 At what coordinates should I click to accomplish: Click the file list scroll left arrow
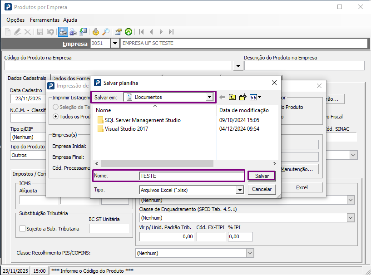pyautogui.click(x=97, y=164)
